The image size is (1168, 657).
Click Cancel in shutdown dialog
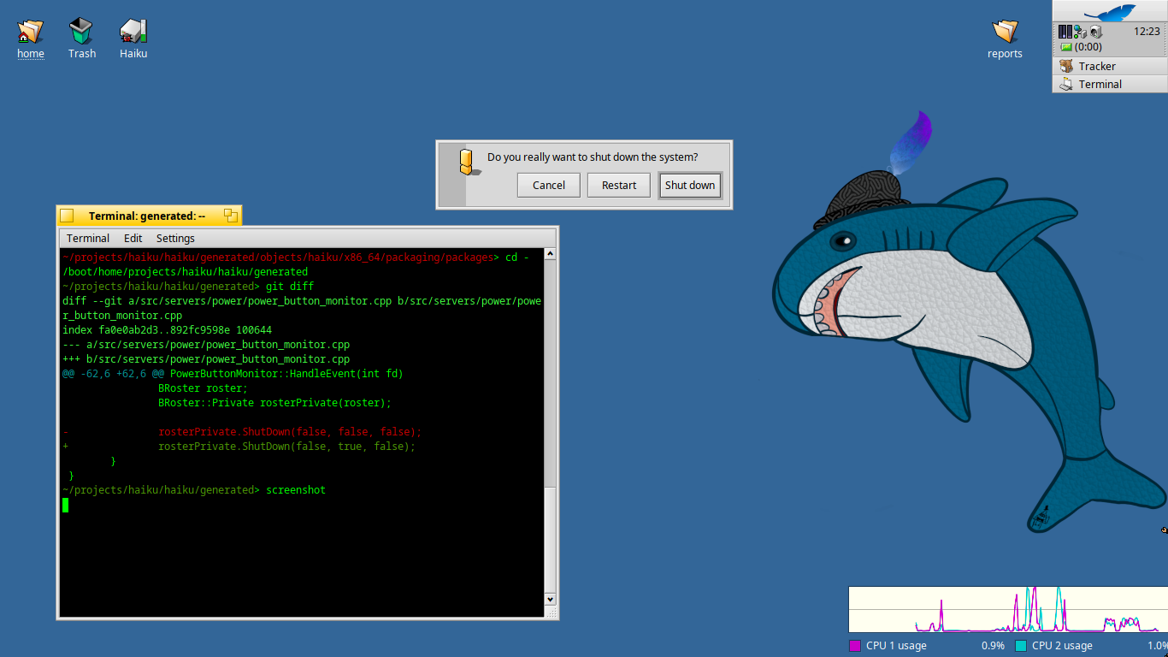point(549,185)
